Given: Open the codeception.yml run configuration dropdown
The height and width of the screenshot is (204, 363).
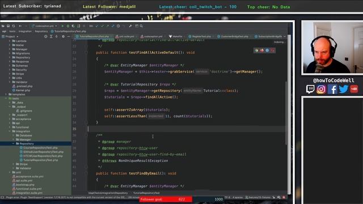Looking at the screenshot, I should click(44, 26).
